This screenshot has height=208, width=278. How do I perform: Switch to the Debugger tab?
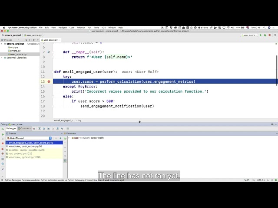click(x=11, y=128)
